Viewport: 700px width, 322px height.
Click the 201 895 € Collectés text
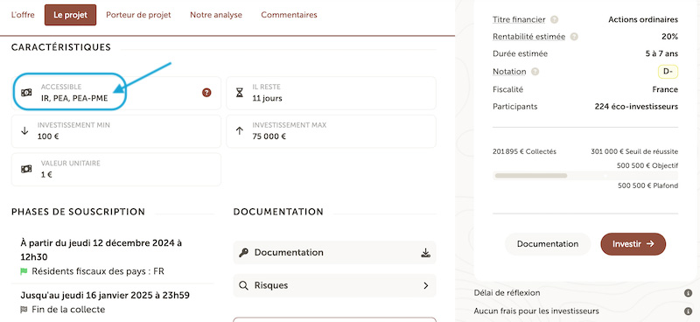tap(524, 152)
